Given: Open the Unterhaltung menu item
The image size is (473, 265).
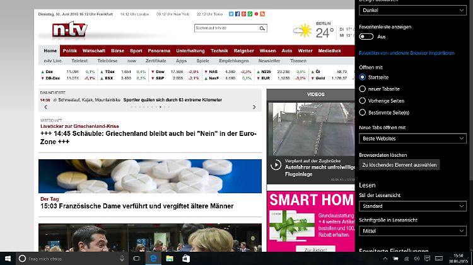Looking at the screenshot, I should coord(190,50).
